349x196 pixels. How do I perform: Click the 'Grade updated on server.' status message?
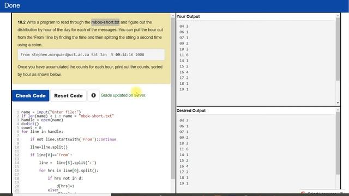(123, 95)
